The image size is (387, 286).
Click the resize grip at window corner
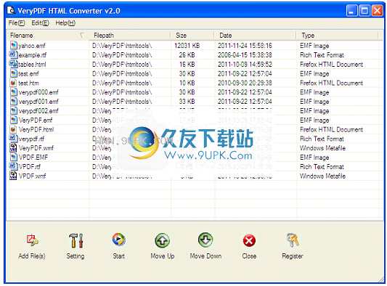381,279
